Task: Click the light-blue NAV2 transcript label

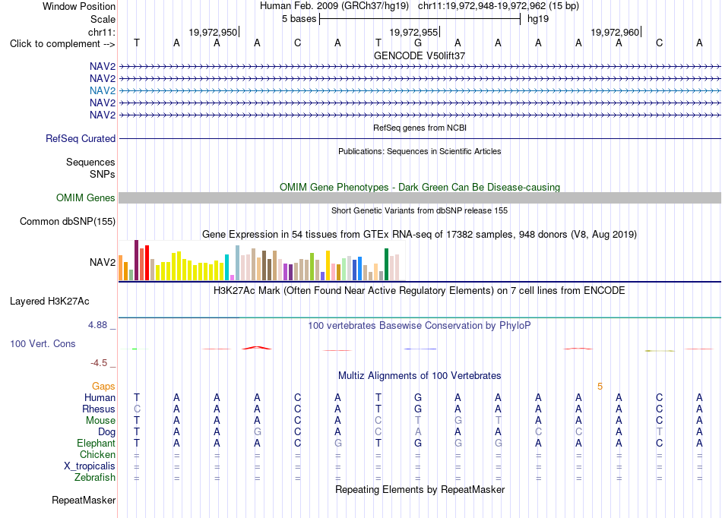Action: coord(103,90)
